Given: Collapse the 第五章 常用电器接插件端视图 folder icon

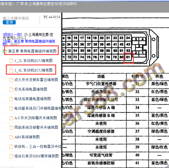Looking at the screenshot, I should click(5, 51).
